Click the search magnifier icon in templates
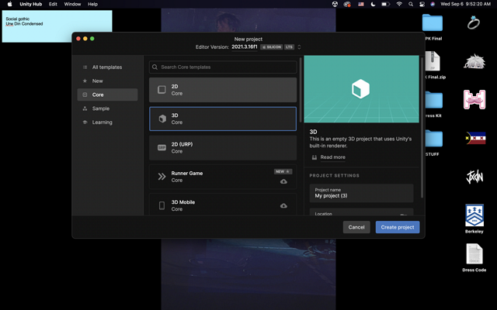This screenshot has width=497, height=310. click(x=155, y=67)
